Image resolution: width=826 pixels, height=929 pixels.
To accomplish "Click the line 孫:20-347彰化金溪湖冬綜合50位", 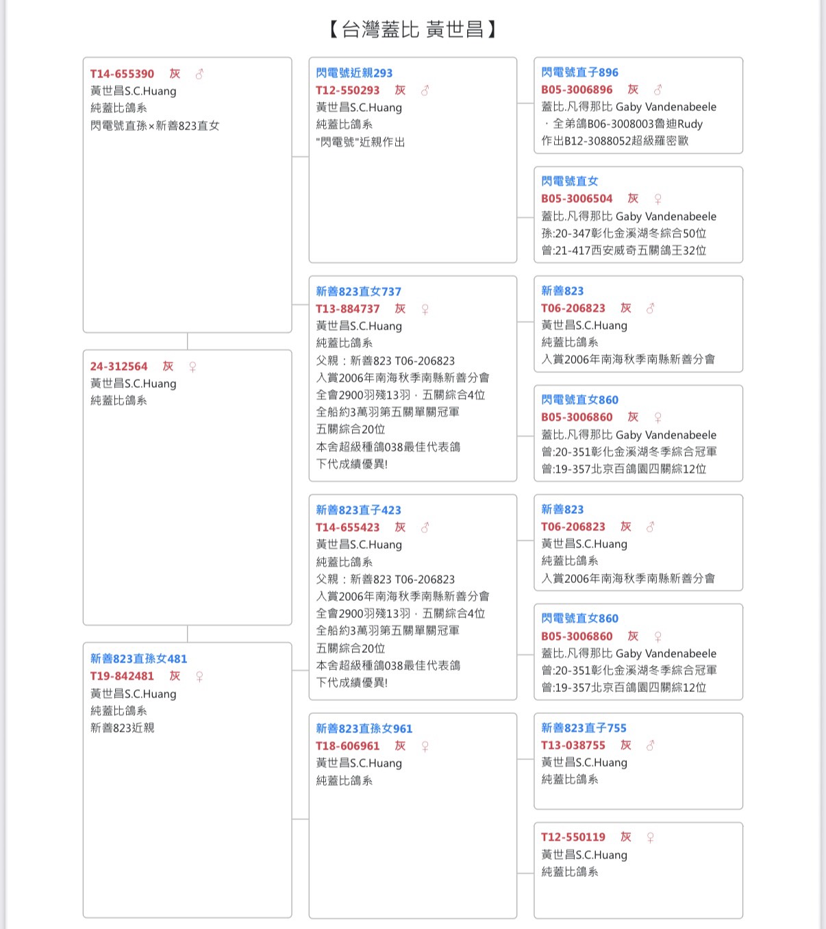I will (x=624, y=234).
